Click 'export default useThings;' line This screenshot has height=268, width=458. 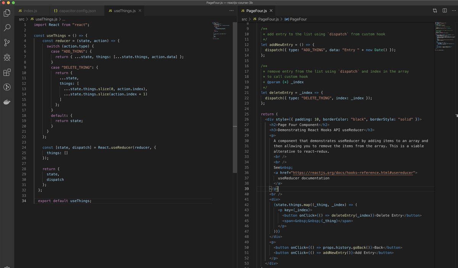pyautogui.click(x=65, y=201)
